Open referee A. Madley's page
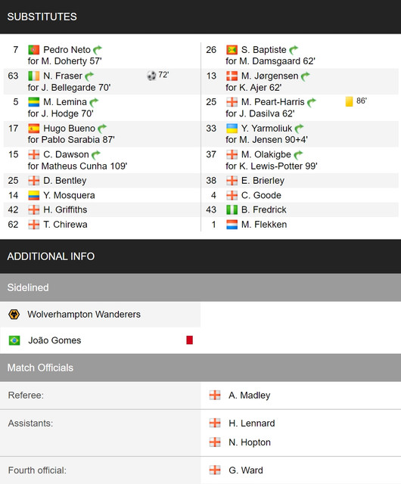401x484 pixels. coord(250,395)
